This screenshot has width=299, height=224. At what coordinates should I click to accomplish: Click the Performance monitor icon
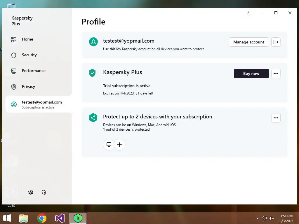click(14, 71)
